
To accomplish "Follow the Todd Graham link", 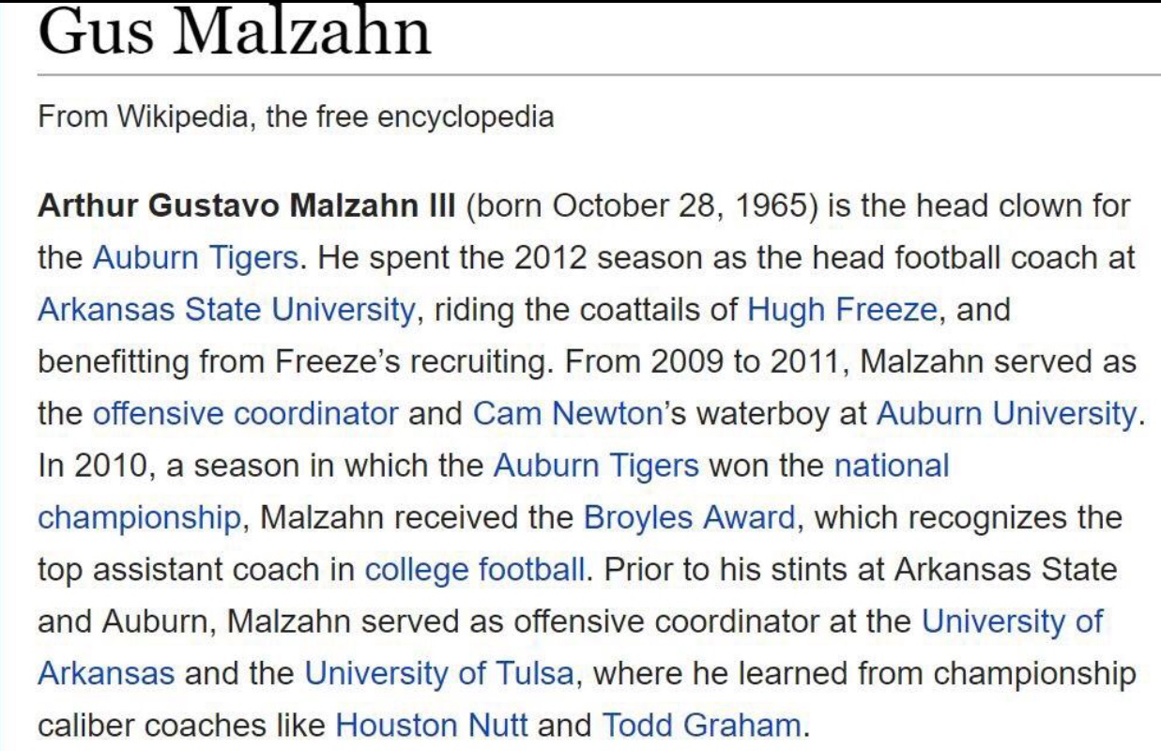I will (701, 725).
